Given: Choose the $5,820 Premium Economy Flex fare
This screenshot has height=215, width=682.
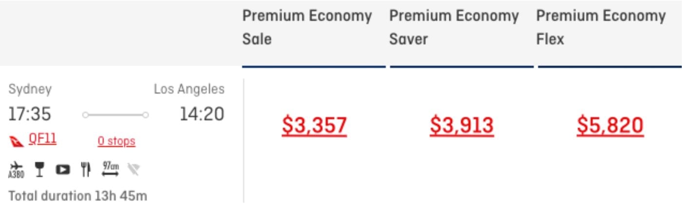Looking at the screenshot, I should (x=610, y=125).
